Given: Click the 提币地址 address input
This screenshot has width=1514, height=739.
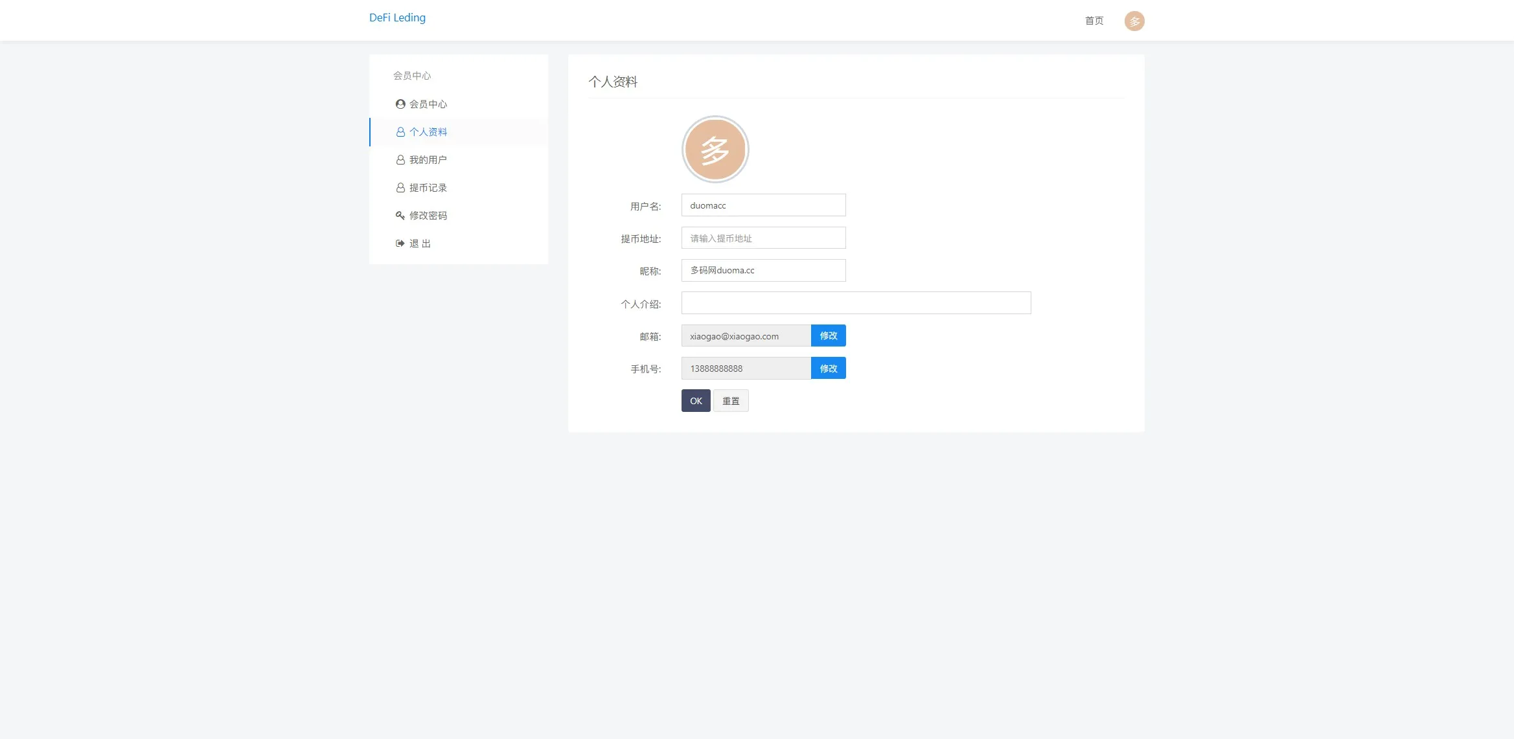Looking at the screenshot, I should tap(763, 238).
